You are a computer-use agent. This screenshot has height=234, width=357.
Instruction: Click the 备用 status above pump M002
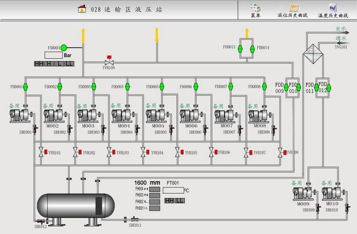point(48,106)
